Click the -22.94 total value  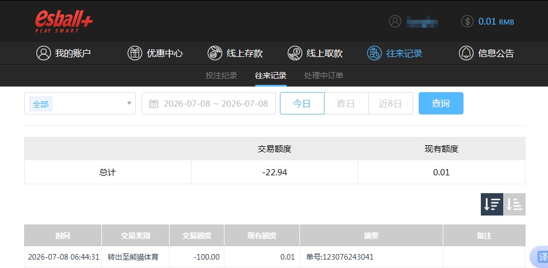(x=275, y=172)
